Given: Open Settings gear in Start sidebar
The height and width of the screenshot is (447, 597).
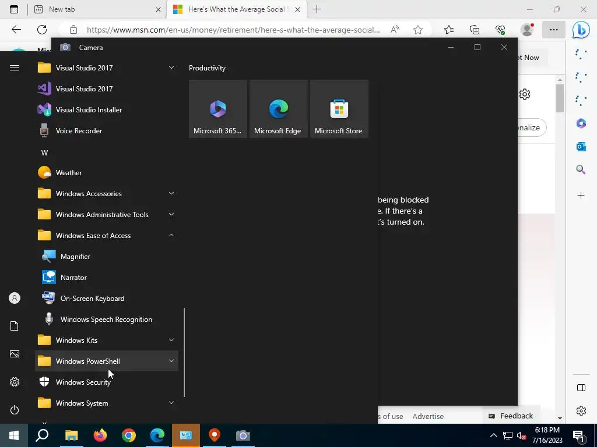Looking at the screenshot, I should pos(15,382).
